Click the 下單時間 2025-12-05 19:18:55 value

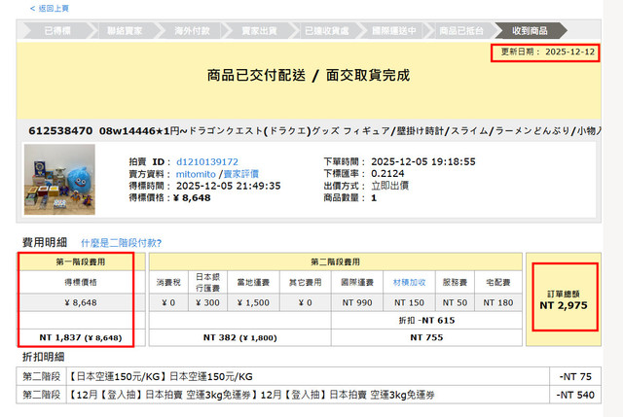tap(423, 162)
